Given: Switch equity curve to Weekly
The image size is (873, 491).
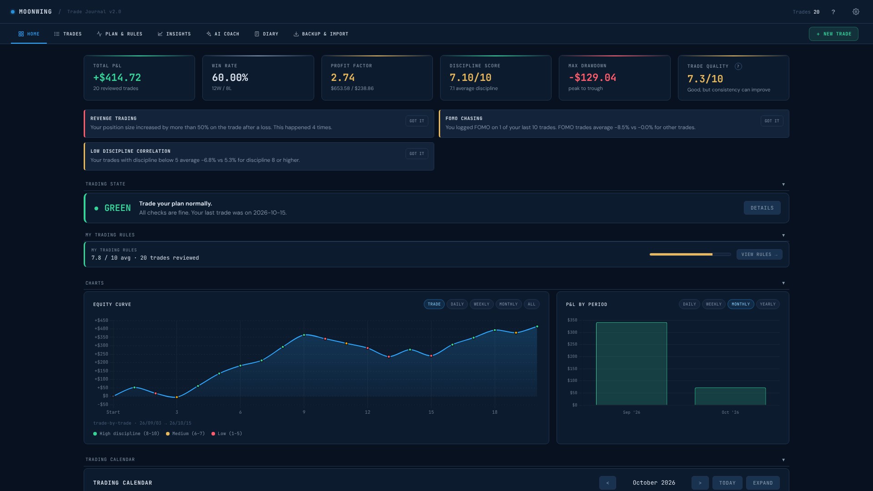Looking at the screenshot, I should pyautogui.click(x=482, y=304).
